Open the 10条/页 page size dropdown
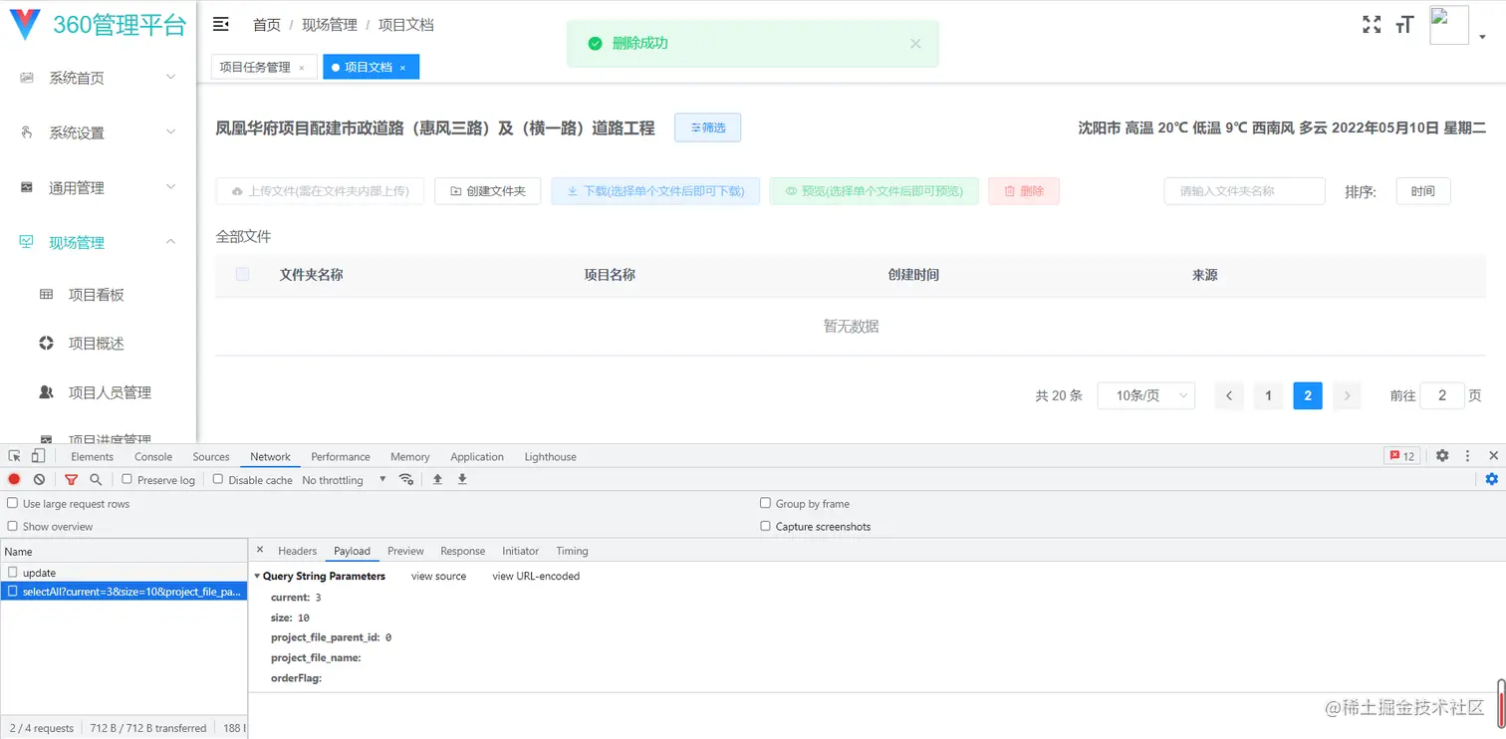 pos(1145,395)
